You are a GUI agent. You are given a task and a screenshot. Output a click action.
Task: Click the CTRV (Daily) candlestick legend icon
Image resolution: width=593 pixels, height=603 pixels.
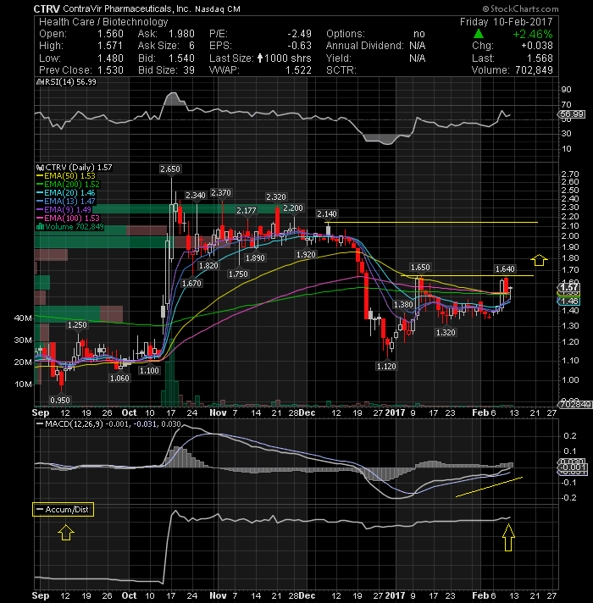pyautogui.click(x=40, y=168)
